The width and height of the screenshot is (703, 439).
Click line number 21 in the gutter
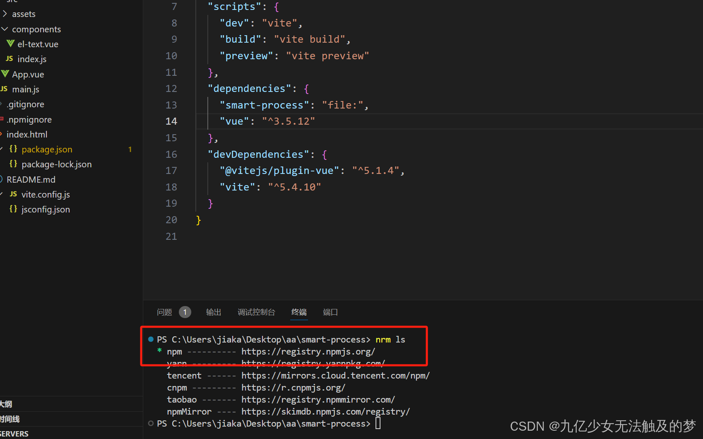pos(171,236)
